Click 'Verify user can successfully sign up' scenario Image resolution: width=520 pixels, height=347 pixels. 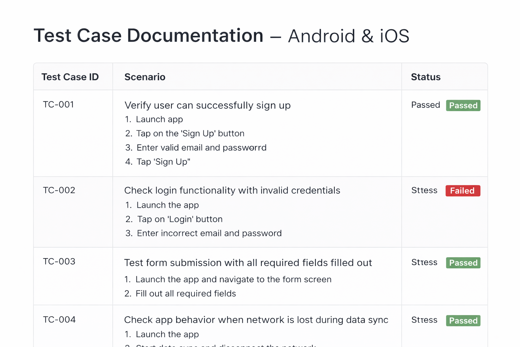[208, 105]
